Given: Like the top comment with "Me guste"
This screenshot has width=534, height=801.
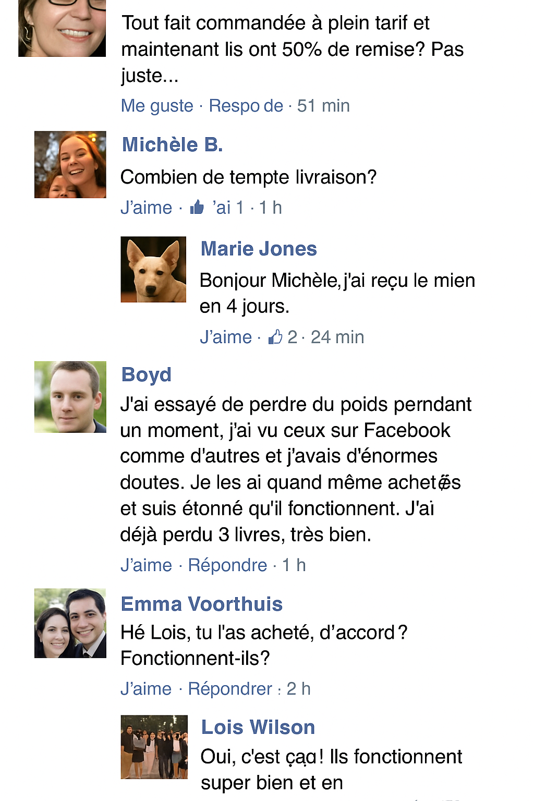Looking at the screenshot, I should tap(157, 106).
